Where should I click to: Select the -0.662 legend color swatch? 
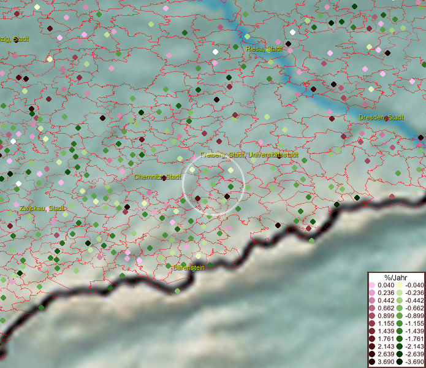pyautogui.click(x=400, y=309)
